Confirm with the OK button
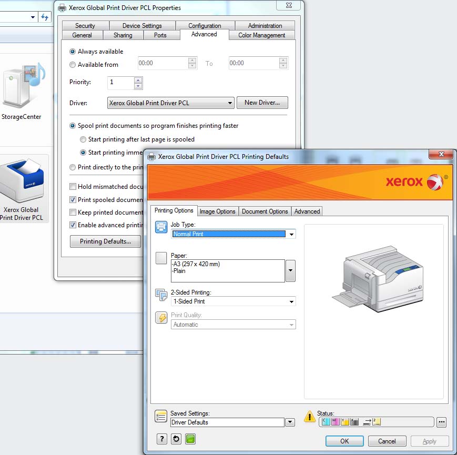Image resolution: width=457 pixels, height=455 pixels. click(x=344, y=441)
